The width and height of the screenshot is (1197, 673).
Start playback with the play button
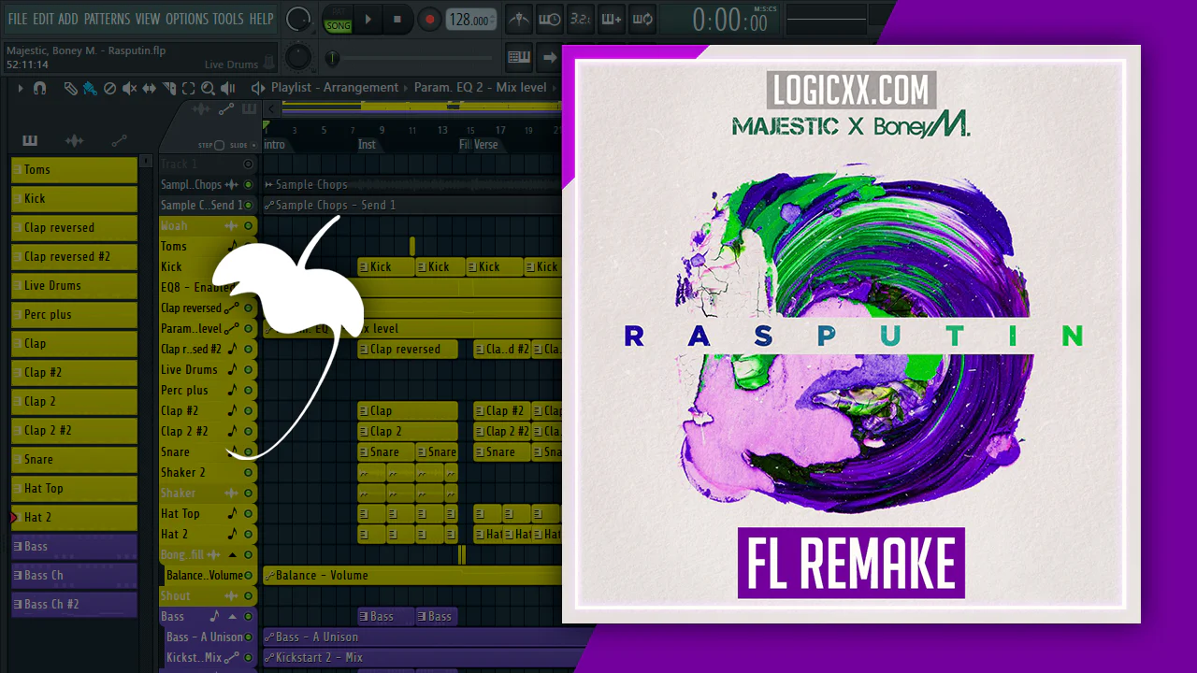pyautogui.click(x=368, y=19)
